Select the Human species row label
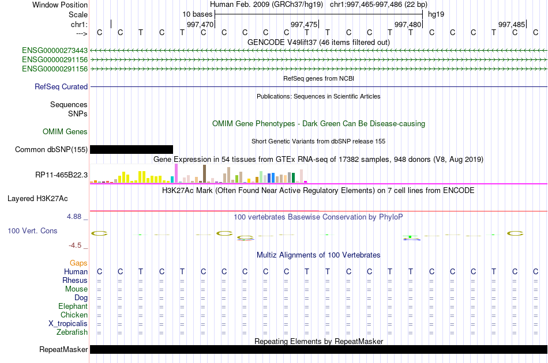Screen dimensions: 548x363 pos(76,271)
